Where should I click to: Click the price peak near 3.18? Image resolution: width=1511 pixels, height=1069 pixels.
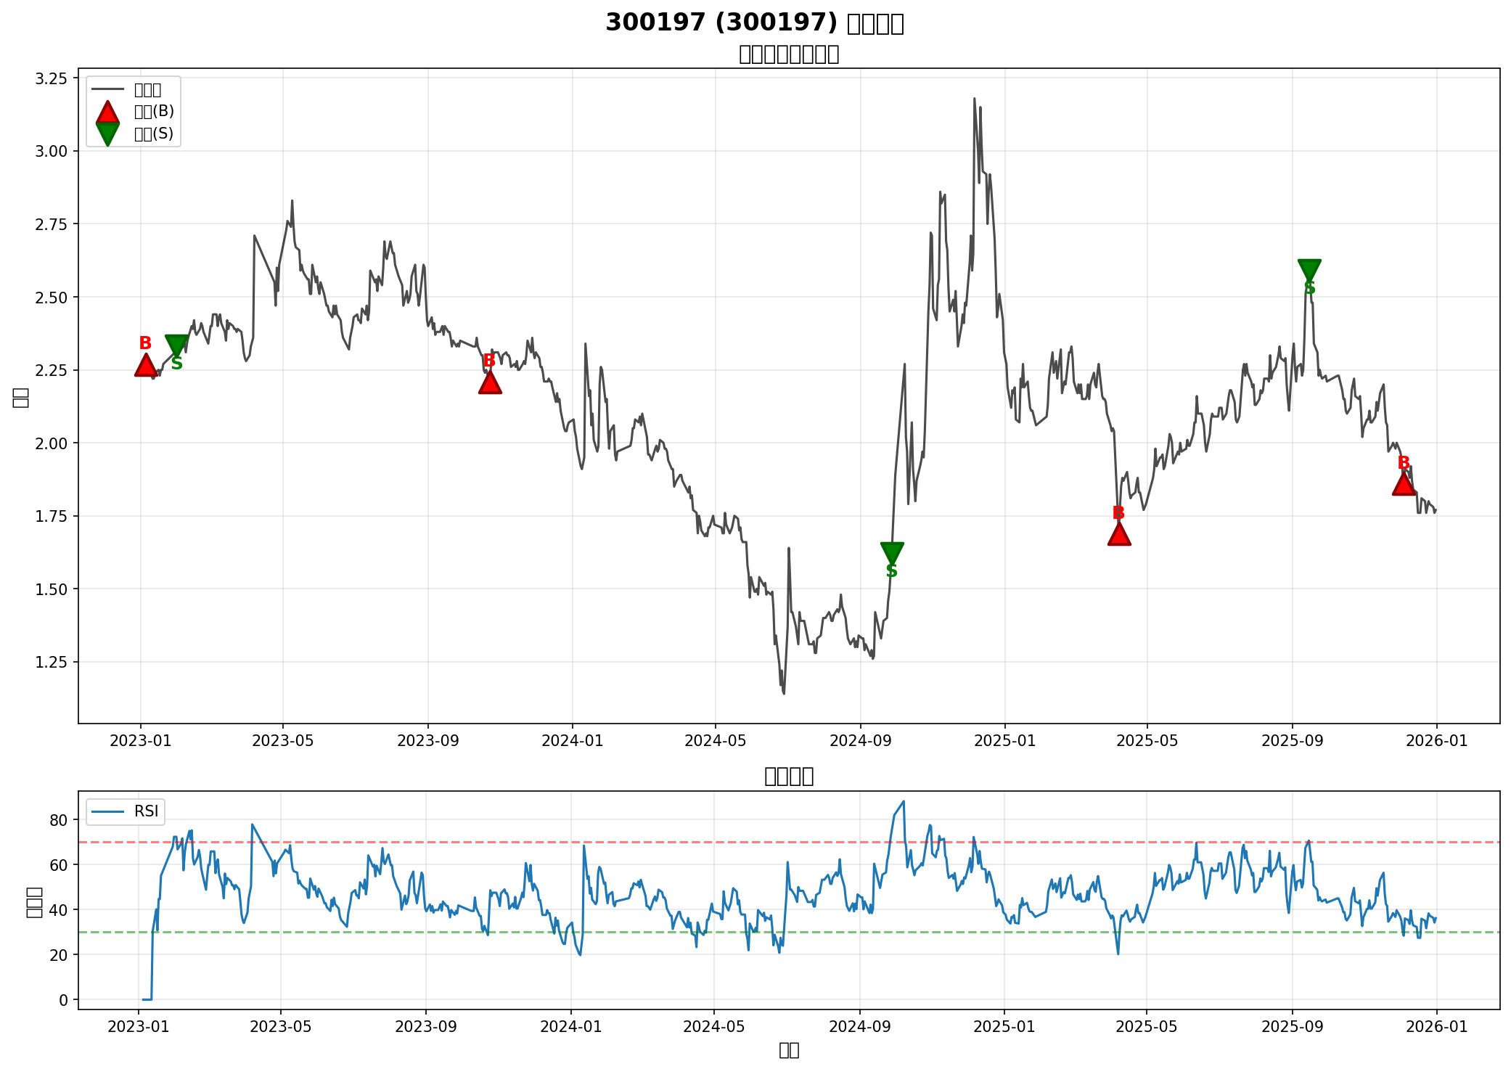point(974,99)
